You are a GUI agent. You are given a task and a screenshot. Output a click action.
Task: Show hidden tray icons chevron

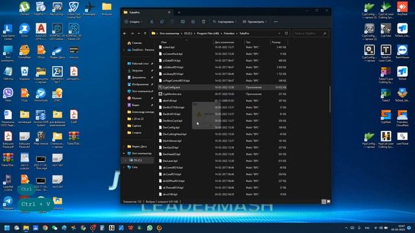tap(346, 228)
